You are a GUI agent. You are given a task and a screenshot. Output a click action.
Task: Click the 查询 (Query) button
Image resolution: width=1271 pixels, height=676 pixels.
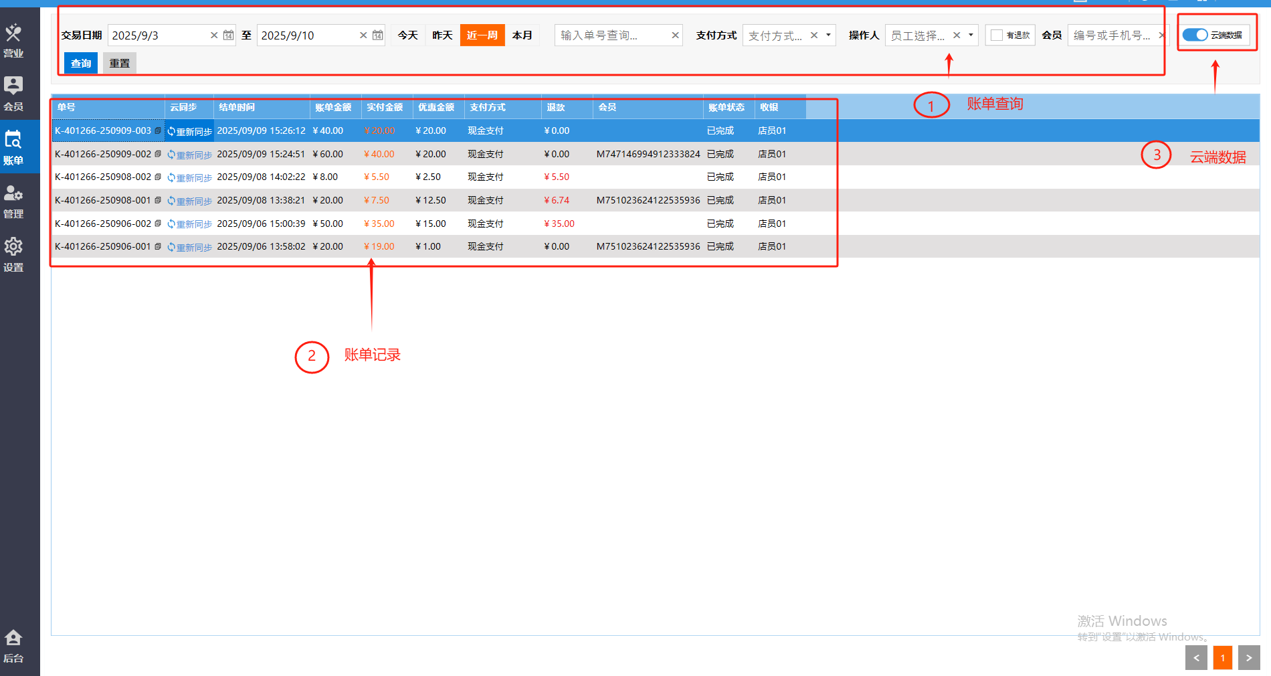[x=81, y=63]
